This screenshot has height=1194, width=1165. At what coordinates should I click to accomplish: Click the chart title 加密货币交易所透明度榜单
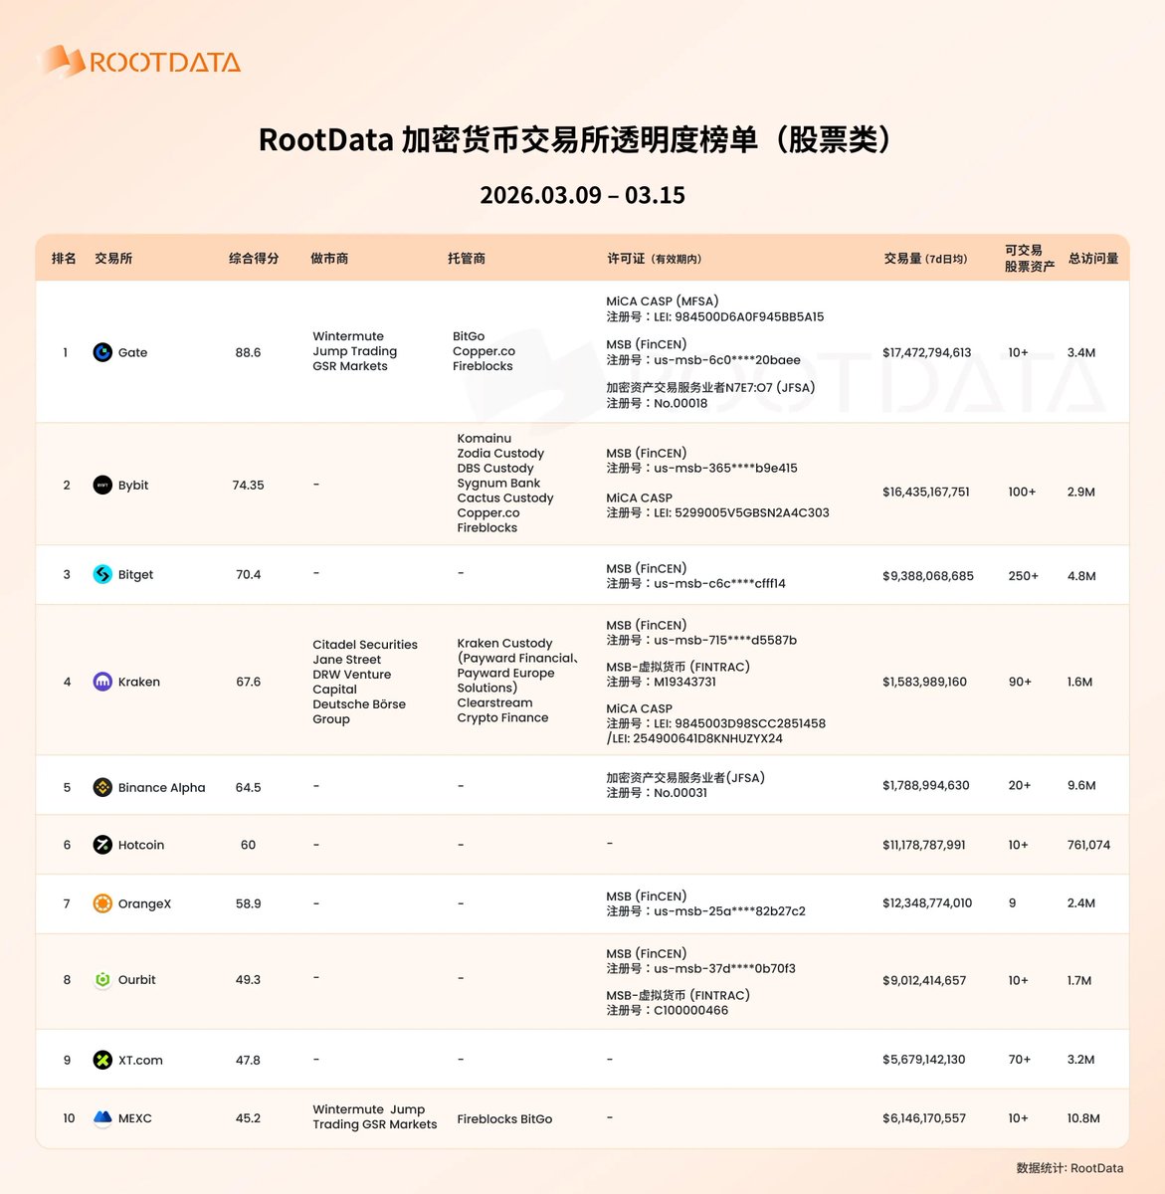pos(579,139)
